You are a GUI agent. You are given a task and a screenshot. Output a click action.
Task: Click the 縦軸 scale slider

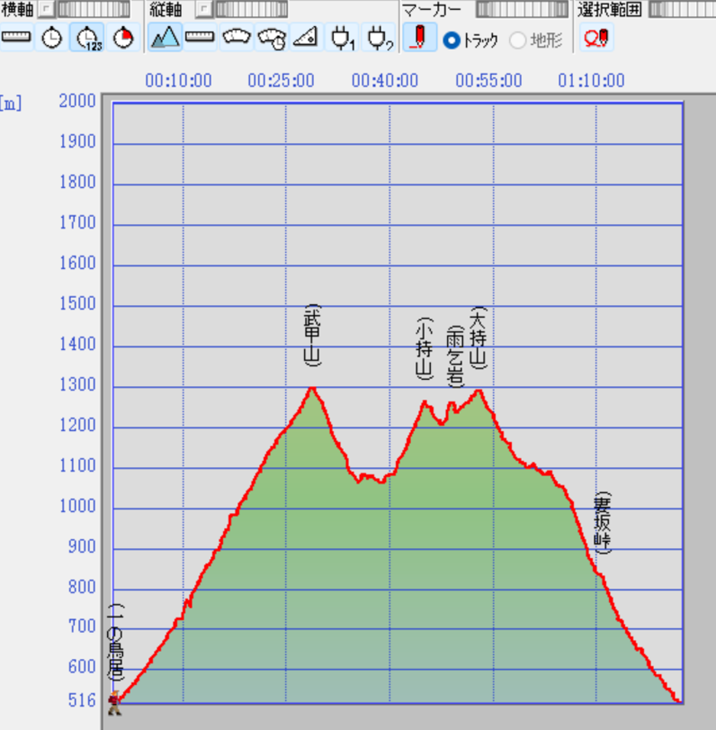[x=251, y=9]
